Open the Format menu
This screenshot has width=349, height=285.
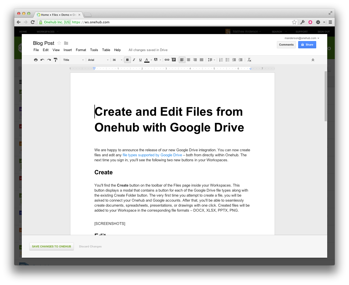click(81, 50)
